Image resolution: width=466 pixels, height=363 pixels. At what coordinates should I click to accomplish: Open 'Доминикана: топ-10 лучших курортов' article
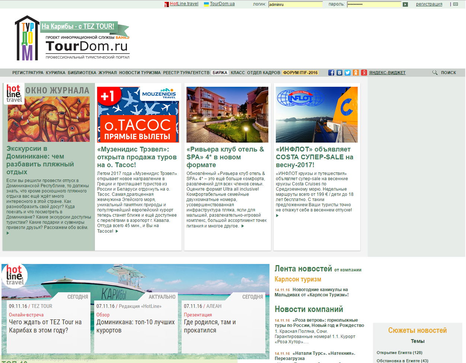coord(135,326)
